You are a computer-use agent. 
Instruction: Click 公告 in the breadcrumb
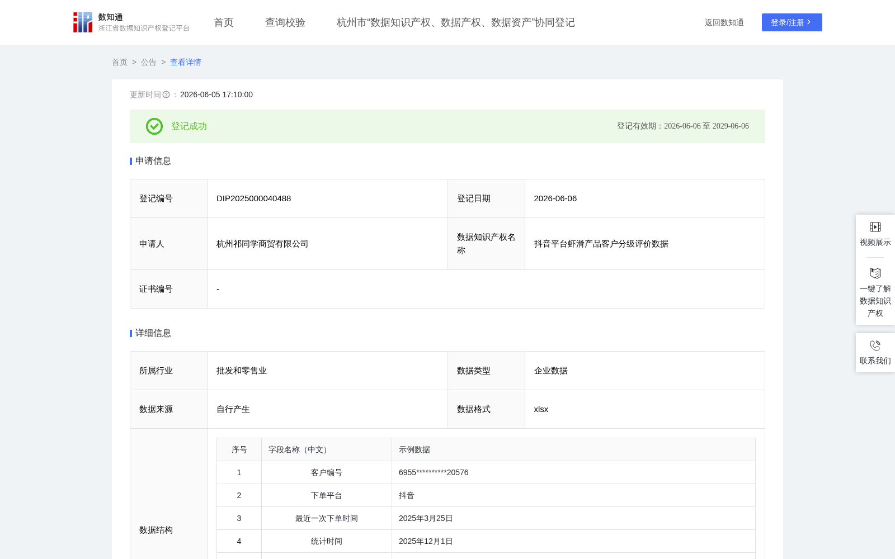(149, 62)
